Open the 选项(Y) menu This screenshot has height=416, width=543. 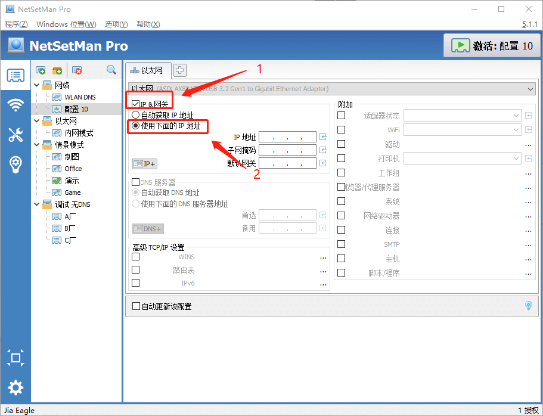[116, 24]
